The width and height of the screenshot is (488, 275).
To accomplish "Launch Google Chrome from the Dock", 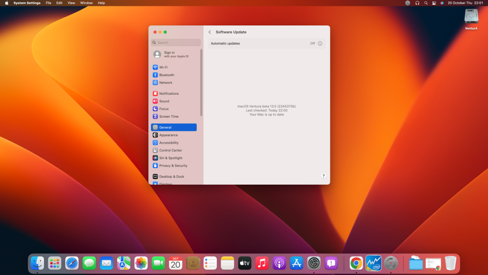I will click(x=356, y=263).
